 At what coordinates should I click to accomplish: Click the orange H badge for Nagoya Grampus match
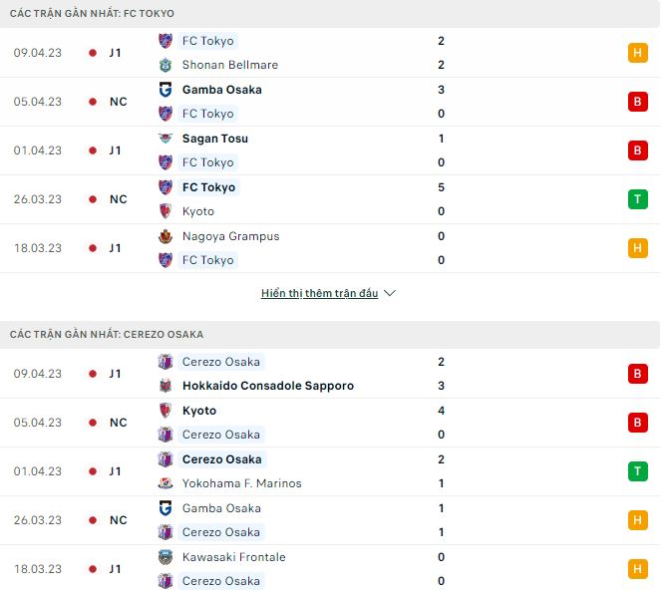pyautogui.click(x=637, y=248)
